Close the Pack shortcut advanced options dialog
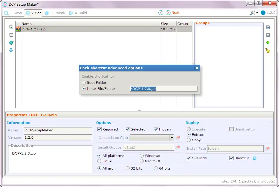This screenshot has width=279, height=187. [x=197, y=68]
